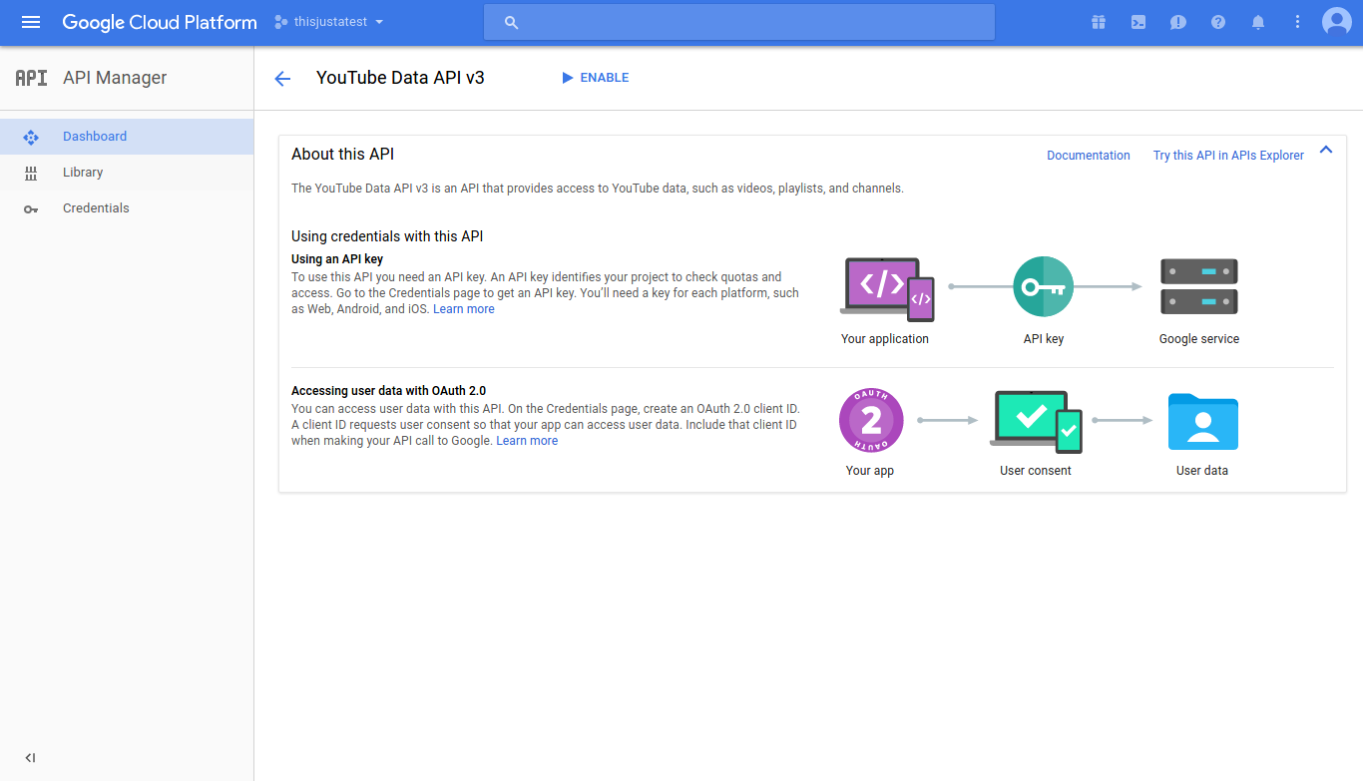Click the YouTube Data API v3 page title
This screenshot has height=781, width=1363.
400,78
